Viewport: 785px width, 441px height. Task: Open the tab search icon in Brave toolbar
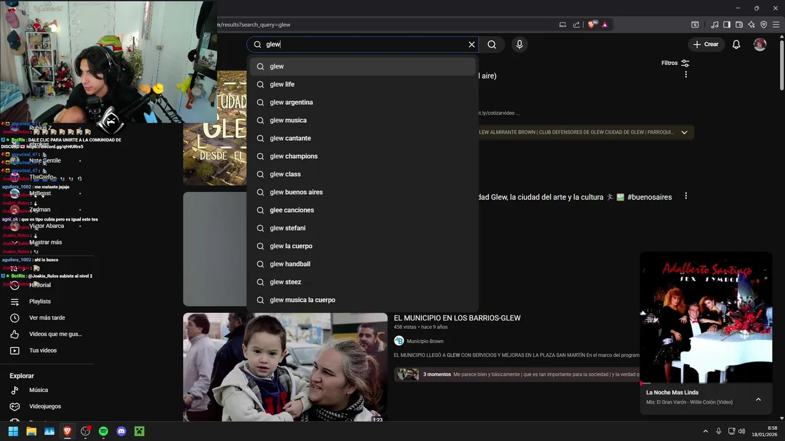[x=695, y=24]
